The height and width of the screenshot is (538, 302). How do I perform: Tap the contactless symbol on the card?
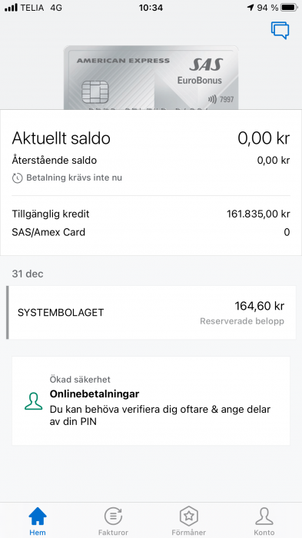(212, 99)
